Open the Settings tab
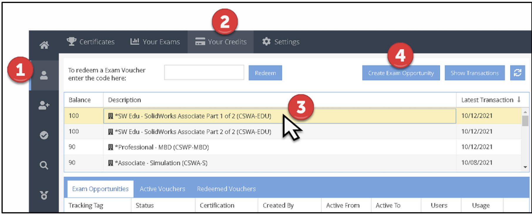532x214 pixels. point(281,42)
